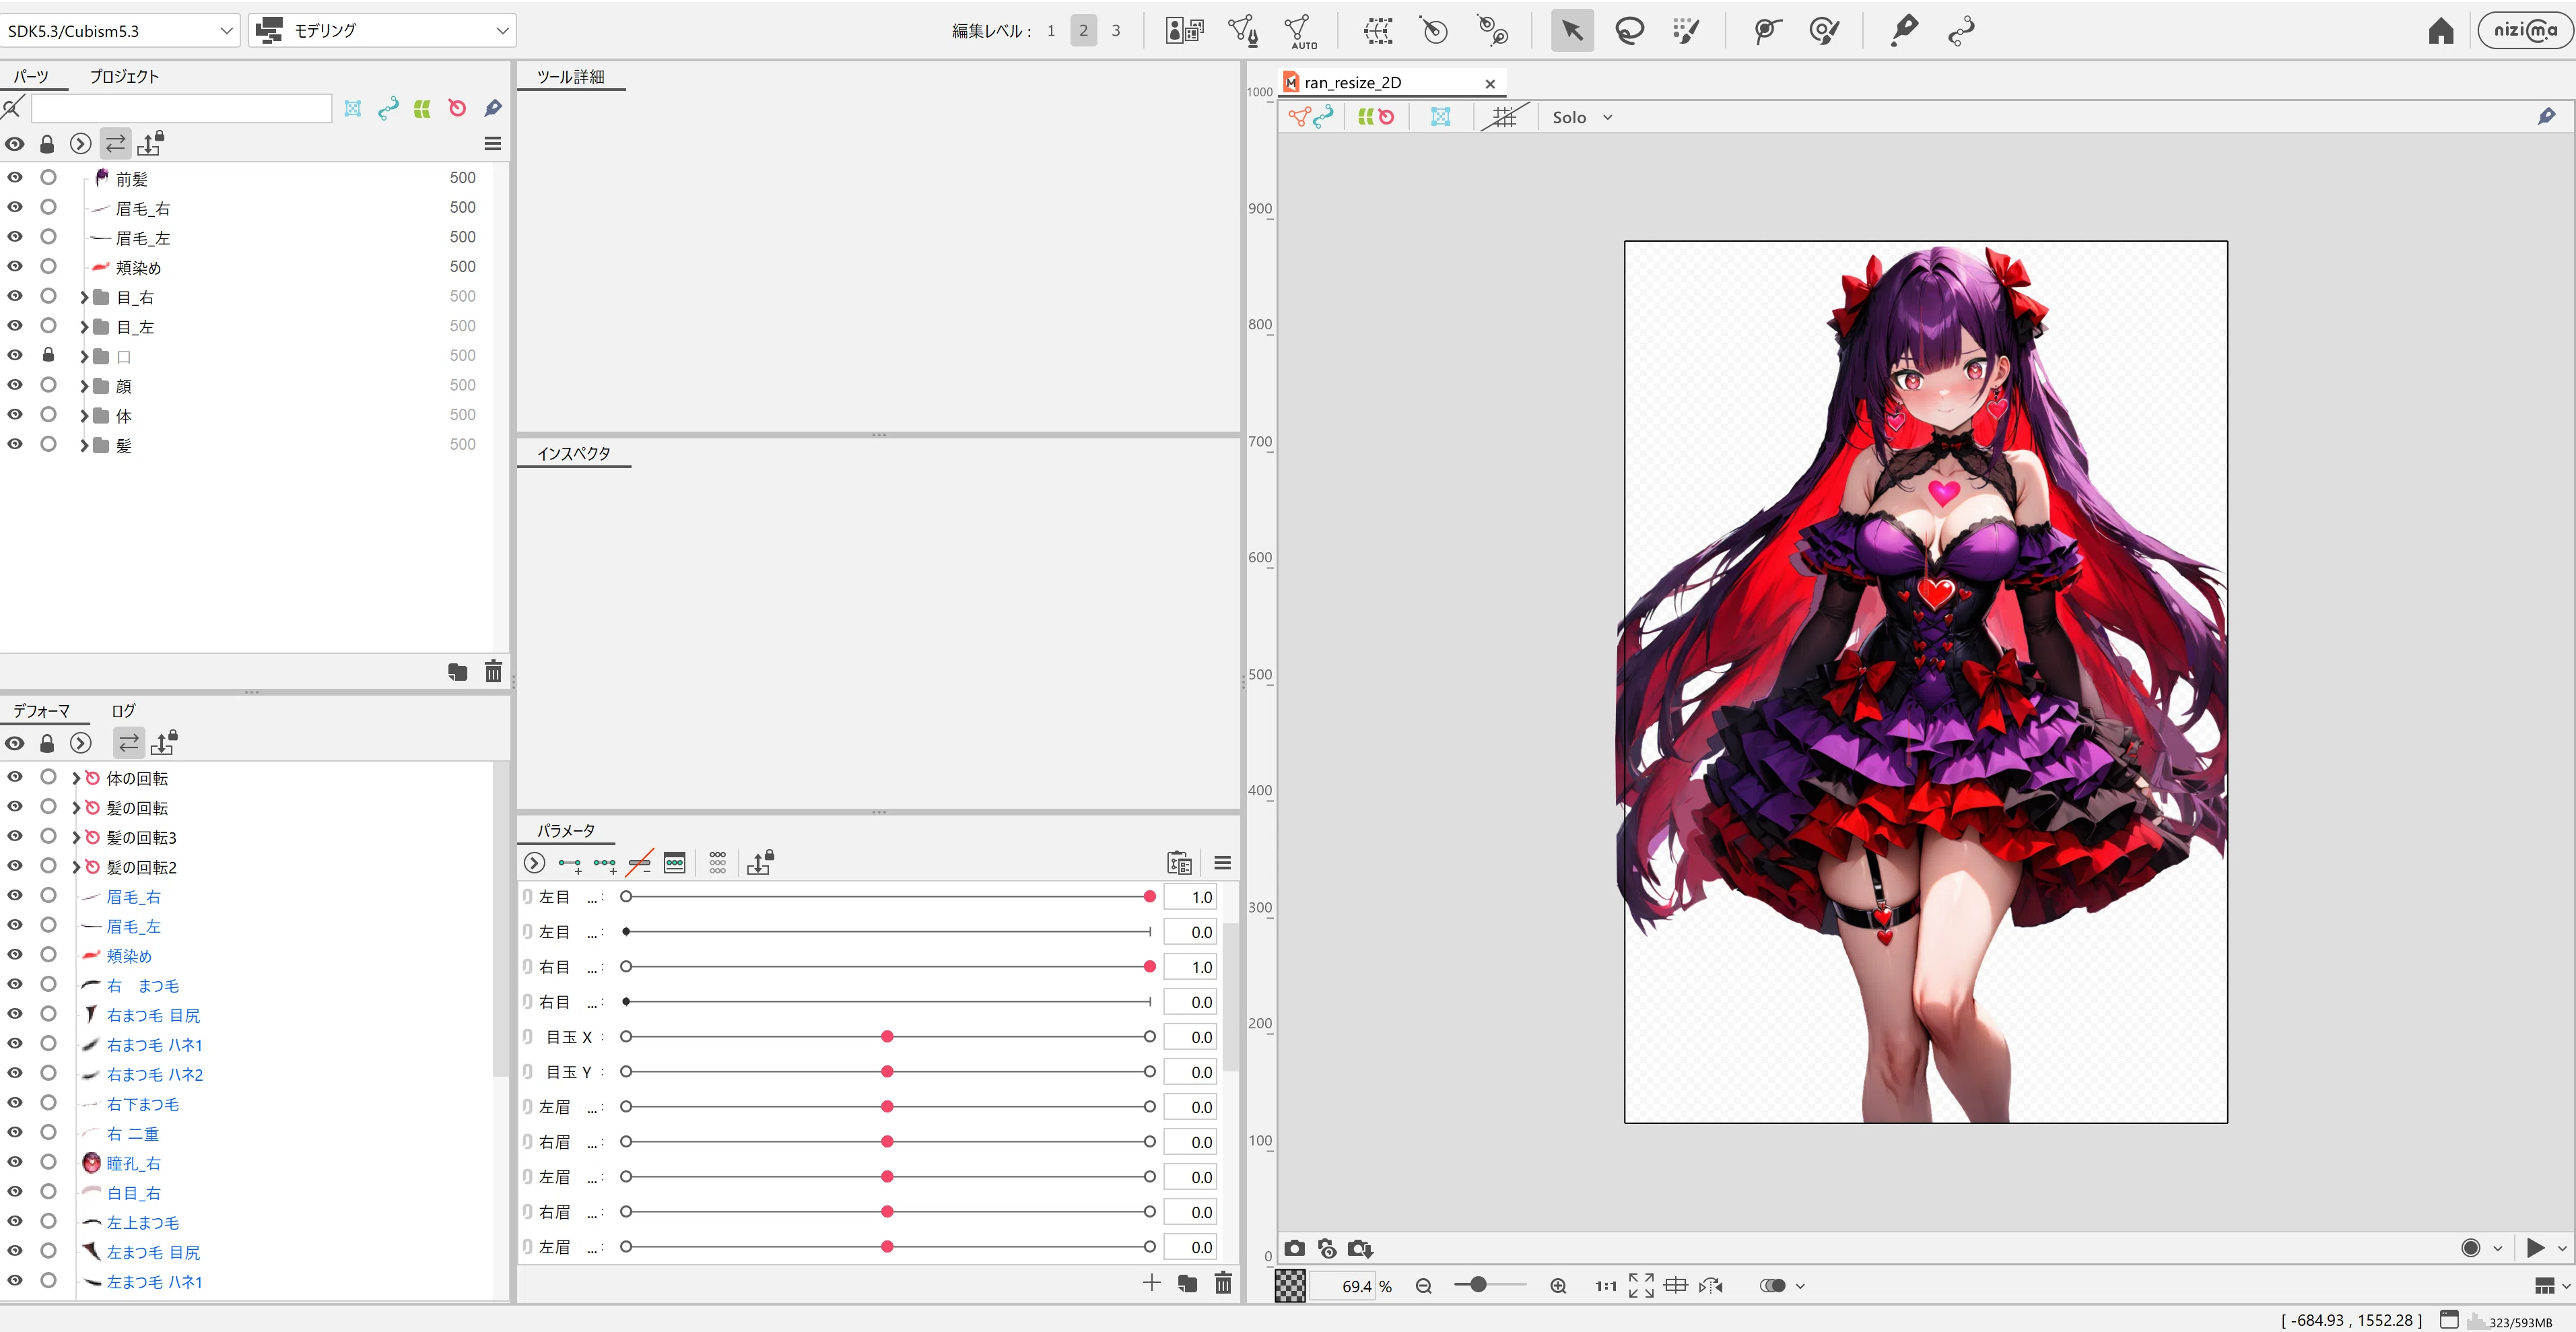Viewport: 2576px width, 1332px height.
Task: Set canvas zoom to 1:1
Action: click(x=1605, y=1286)
